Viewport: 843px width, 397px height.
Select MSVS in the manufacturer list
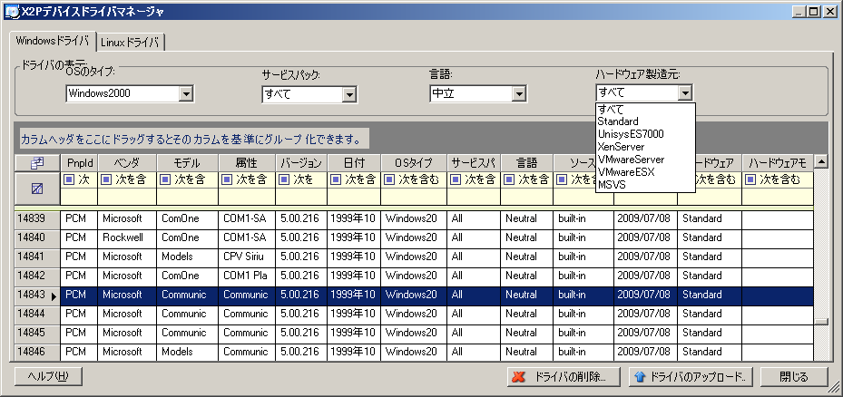pos(646,184)
